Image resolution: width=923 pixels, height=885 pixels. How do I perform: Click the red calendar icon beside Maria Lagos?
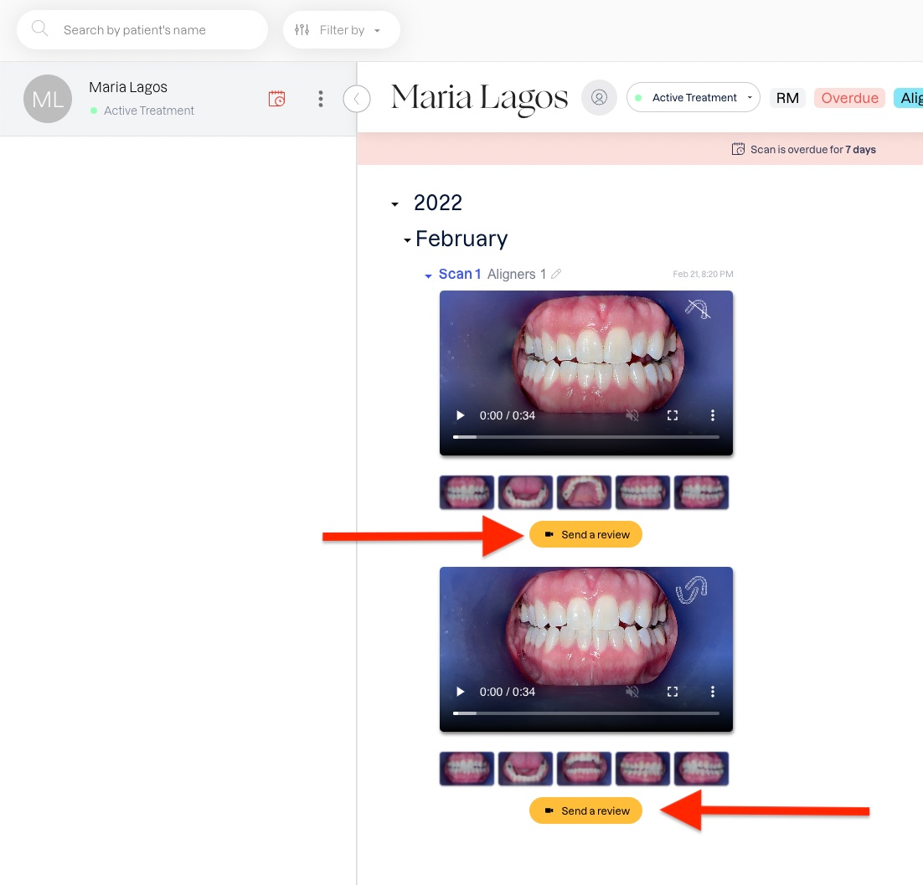pyautogui.click(x=276, y=99)
